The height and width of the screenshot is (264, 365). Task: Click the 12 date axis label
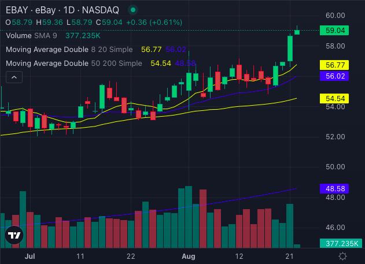point(239,256)
